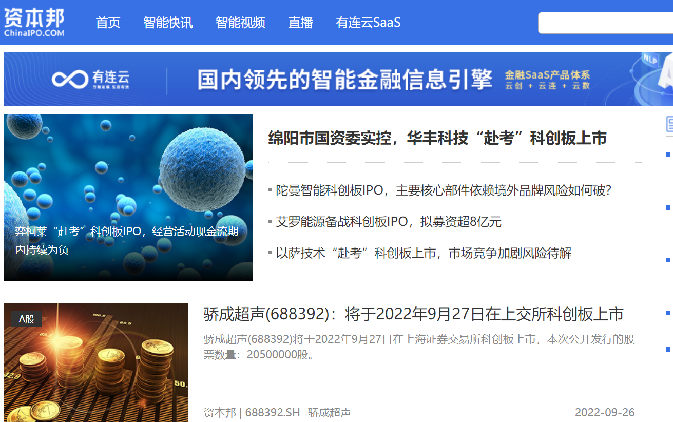673x422 pixels.
Task: Open 有连云SaaS from the navigation bar
Action: (x=368, y=23)
